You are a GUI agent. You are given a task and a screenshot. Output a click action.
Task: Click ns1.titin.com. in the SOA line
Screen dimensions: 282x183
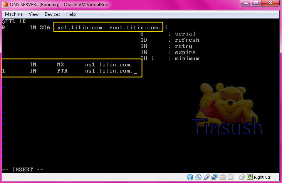tap(81, 27)
